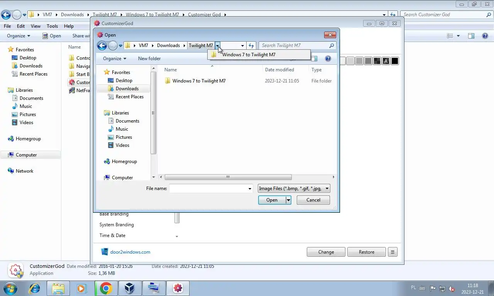
Task: Open Google Chrome from the taskbar
Action: point(106,288)
